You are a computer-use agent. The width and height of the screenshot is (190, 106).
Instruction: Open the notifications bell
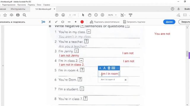(178, 9)
